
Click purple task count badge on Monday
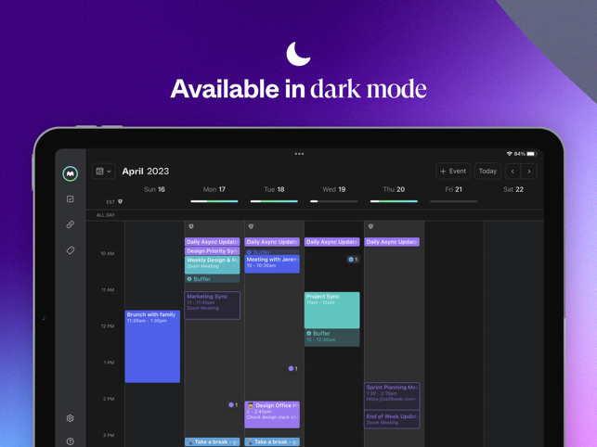[233, 405]
